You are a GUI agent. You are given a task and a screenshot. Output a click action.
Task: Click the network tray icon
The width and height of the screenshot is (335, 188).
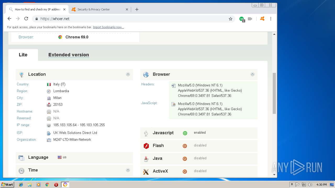(x=304, y=185)
